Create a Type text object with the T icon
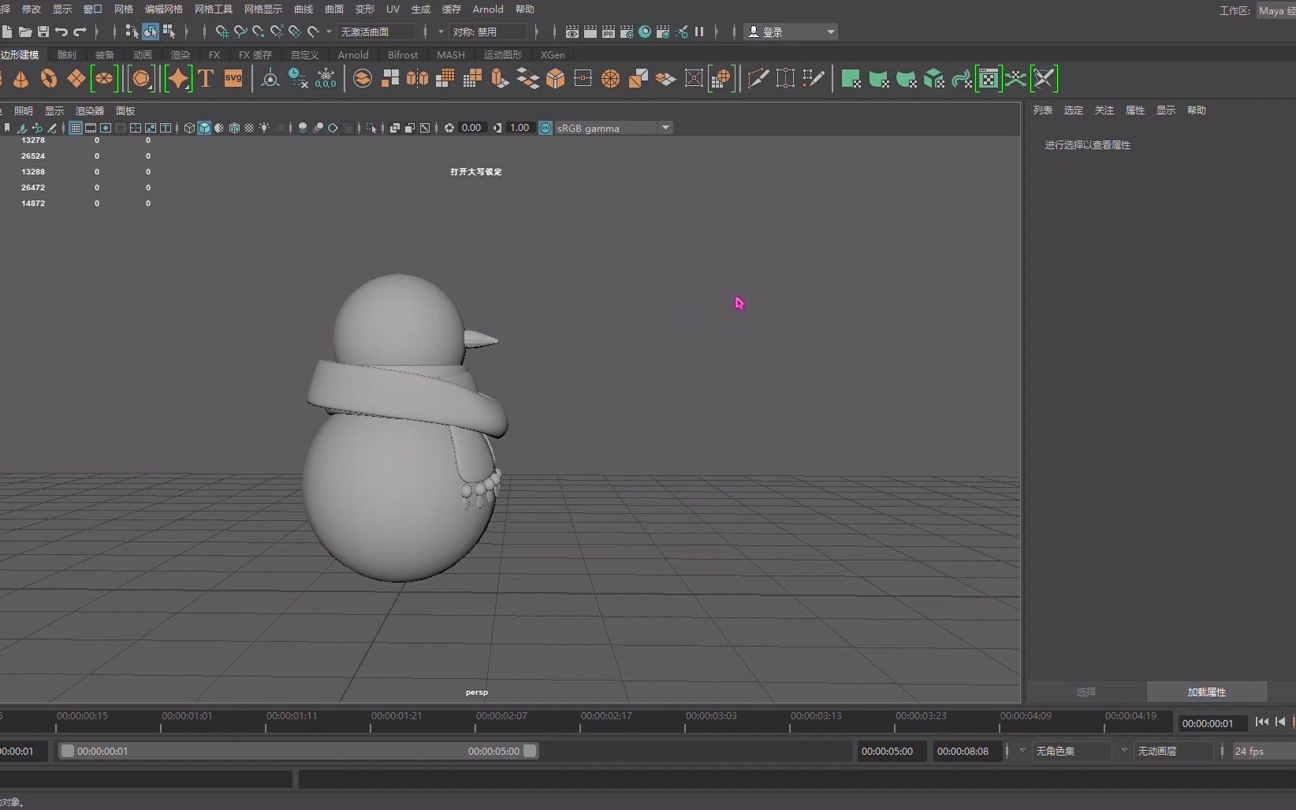The height and width of the screenshot is (810, 1296). 206,79
